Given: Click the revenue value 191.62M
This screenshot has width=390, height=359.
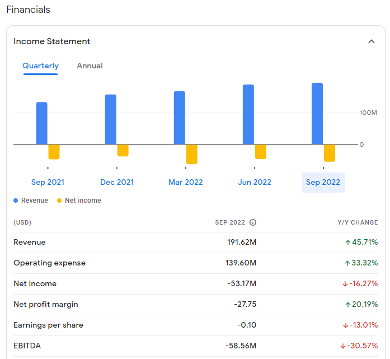Looking at the screenshot, I should (x=242, y=243).
